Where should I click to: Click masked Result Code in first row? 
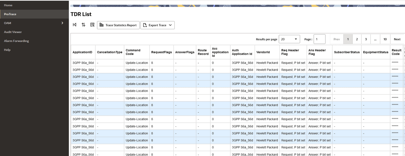[395, 62]
